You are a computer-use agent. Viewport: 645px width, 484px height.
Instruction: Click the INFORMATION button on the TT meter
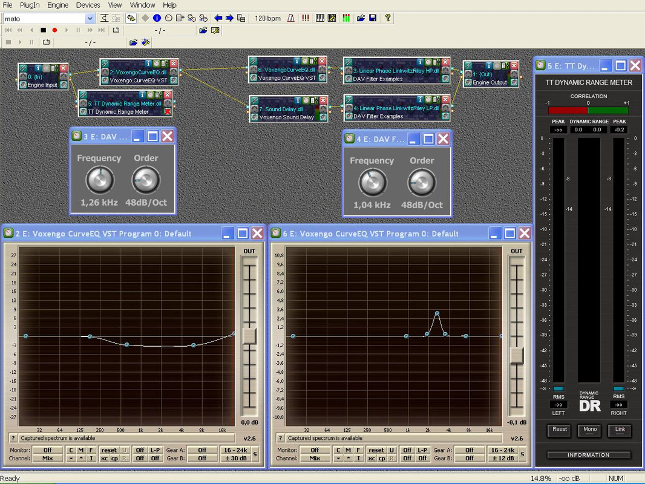(589, 455)
